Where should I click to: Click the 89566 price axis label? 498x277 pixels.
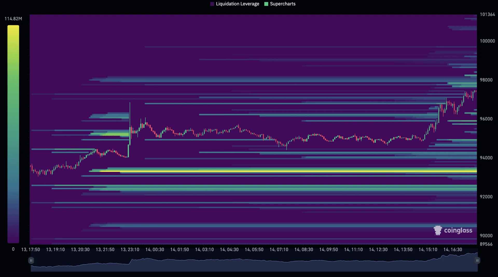point(486,244)
